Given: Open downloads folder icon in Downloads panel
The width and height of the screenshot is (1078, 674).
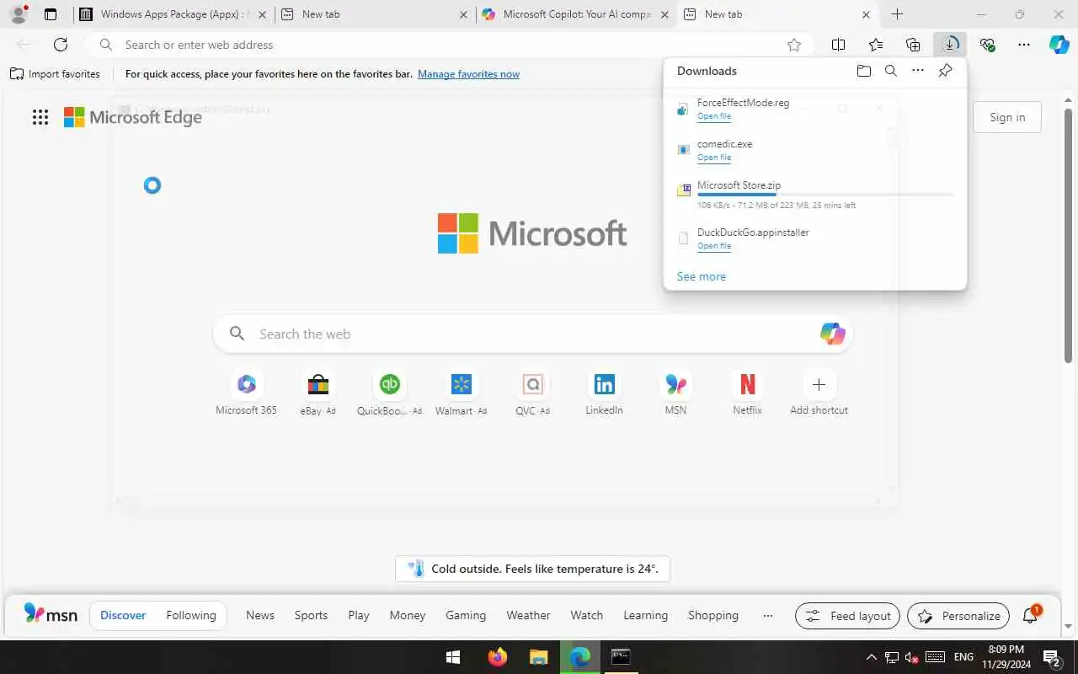Looking at the screenshot, I should pyautogui.click(x=863, y=71).
